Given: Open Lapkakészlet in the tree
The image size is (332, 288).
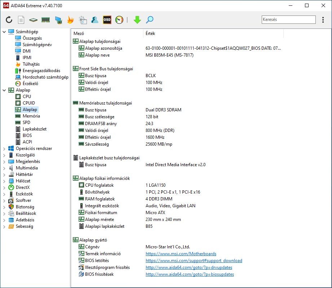Looking at the screenshot, I should click(35, 129).
